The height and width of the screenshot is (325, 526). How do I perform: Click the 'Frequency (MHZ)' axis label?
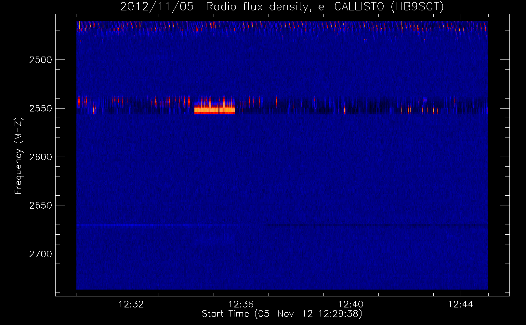tap(19, 156)
